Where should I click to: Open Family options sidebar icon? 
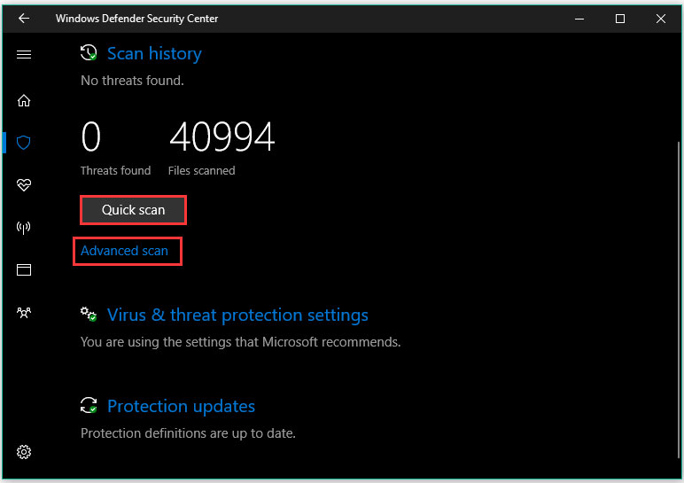click(24, 312)
